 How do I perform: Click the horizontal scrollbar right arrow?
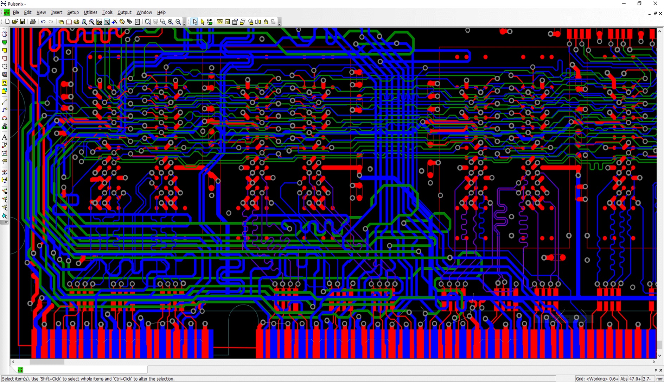click(654, 362)
